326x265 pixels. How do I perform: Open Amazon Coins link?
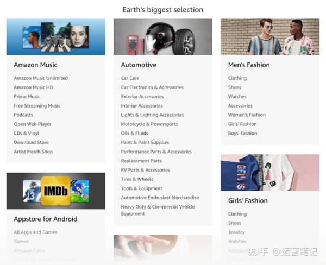[x=29, y=251]
